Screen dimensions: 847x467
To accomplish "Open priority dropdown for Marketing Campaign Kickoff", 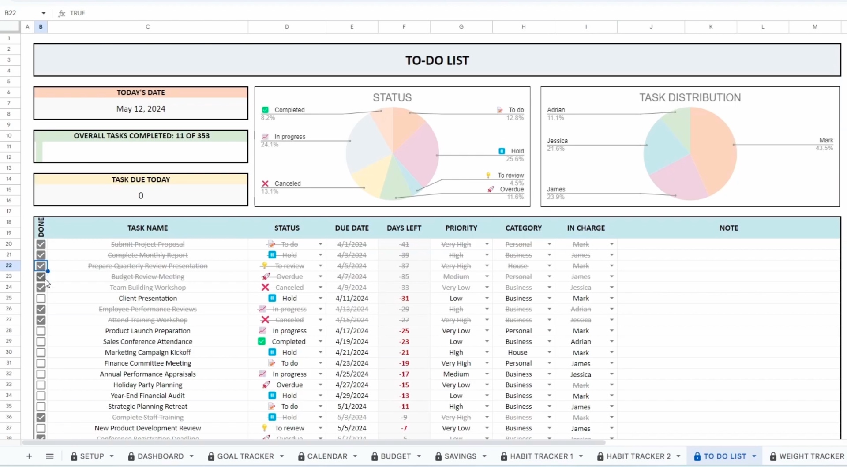I will tap(487, 352).
